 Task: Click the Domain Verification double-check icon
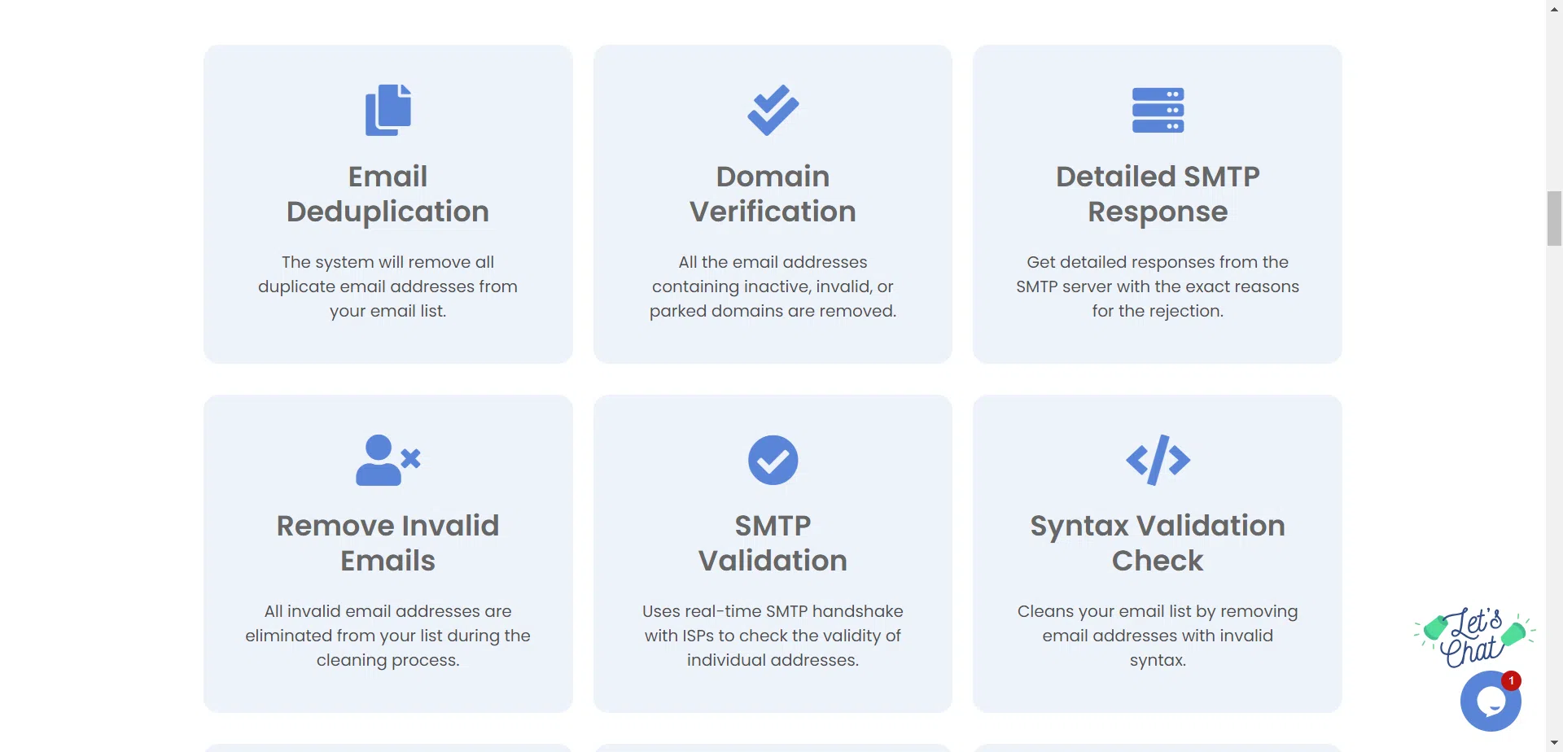coord(773,110)
